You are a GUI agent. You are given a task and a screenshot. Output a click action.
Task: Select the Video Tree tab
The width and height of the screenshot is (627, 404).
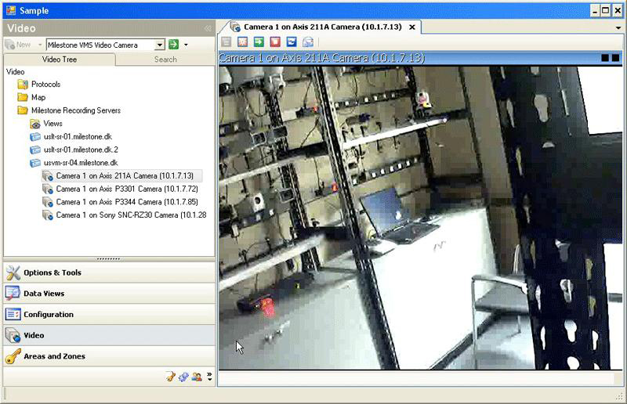tap(60, 60)
